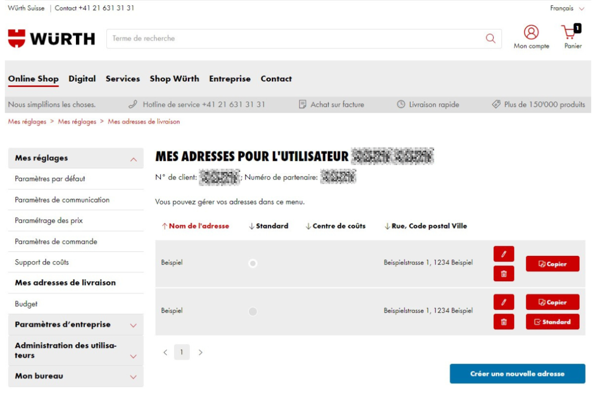This screenshot has width=596, height=394.
Task: Click the Würth logo
Action: tap(51, 38)
